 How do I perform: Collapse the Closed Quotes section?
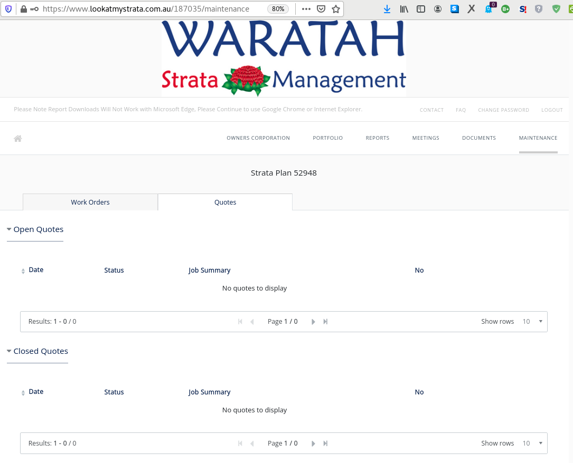point(9,351)
